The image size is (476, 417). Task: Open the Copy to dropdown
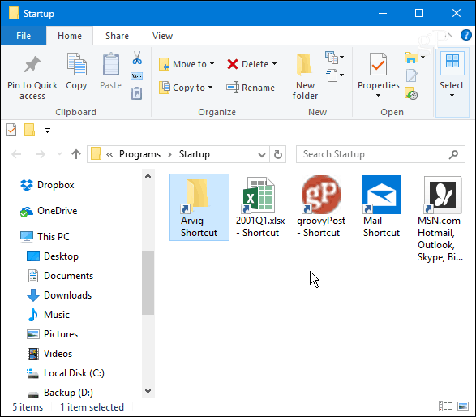[186, 88]
